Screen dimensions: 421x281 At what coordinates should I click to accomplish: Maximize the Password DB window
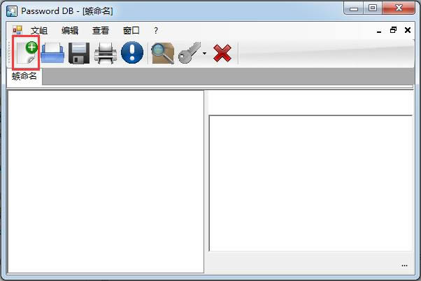[373, 8]
